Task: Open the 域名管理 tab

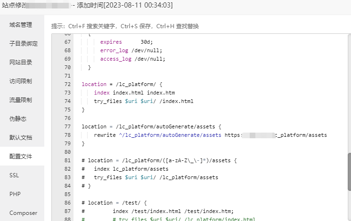Action: point(21,24)
